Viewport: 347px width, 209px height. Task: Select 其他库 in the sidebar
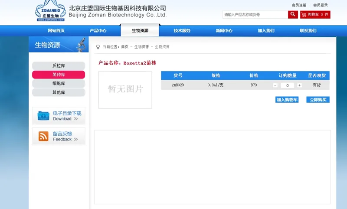pyautogui.click(x=59, y=92)
